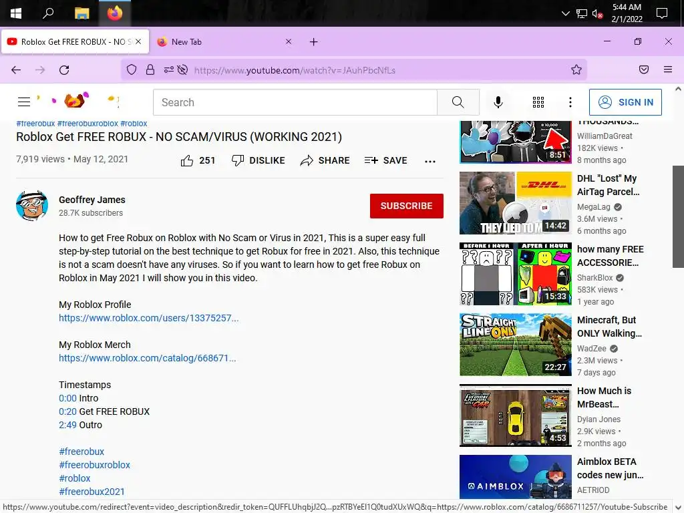Open the Aimblox BETA codes thumbnail
684x513 pixels.
click(516, 477)
